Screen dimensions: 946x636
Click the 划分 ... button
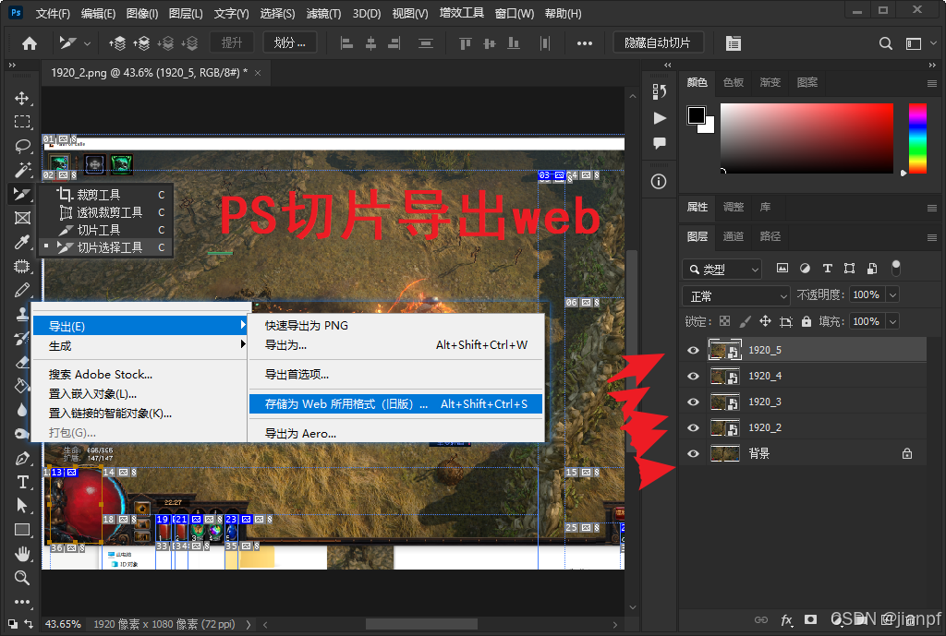click(x=289, y=43)
